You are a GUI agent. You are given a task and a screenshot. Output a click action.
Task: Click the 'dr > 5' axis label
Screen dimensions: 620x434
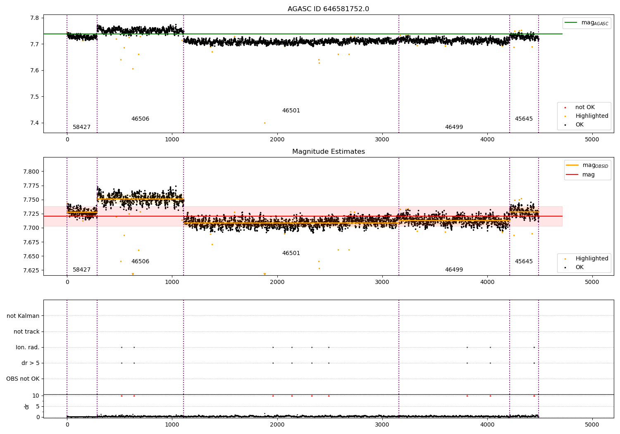31,363
